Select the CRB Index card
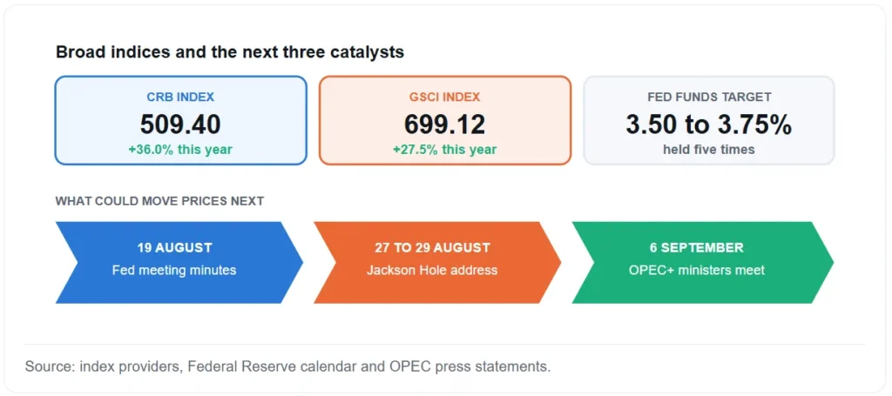This screenshot has height=396, width=892. [181, 120]
